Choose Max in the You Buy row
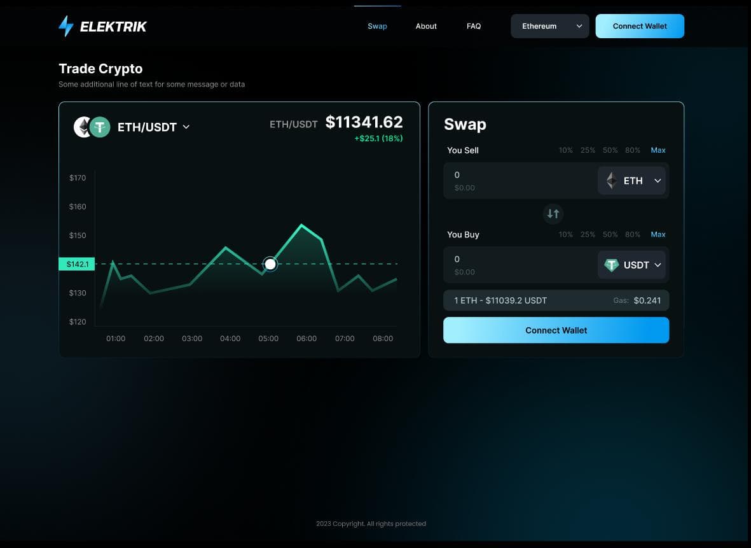 (658, 234)
